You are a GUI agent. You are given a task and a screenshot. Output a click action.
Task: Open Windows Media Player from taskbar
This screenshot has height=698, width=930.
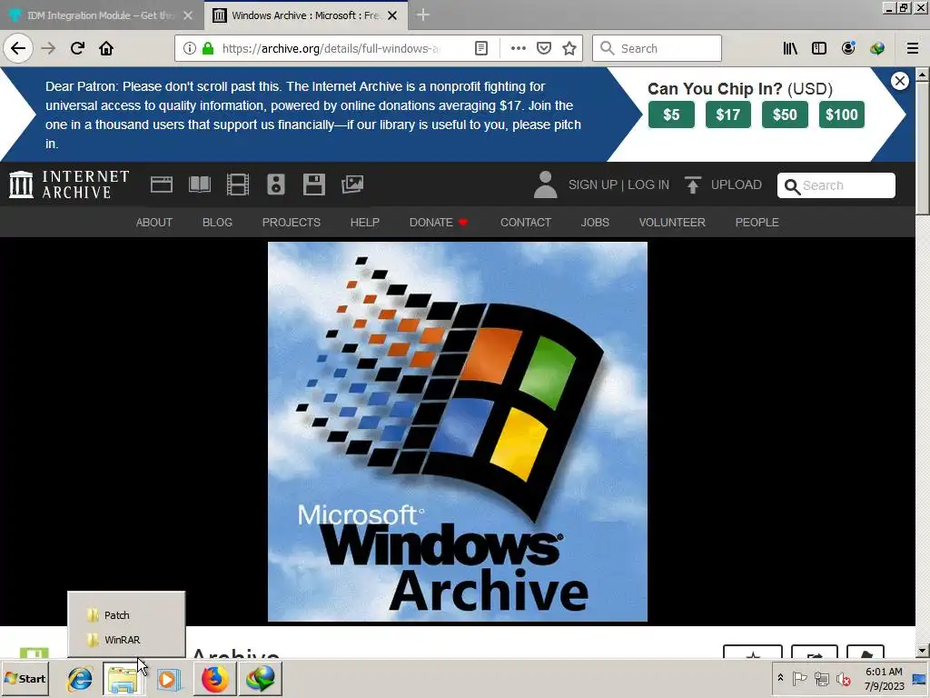click(168, 679)
